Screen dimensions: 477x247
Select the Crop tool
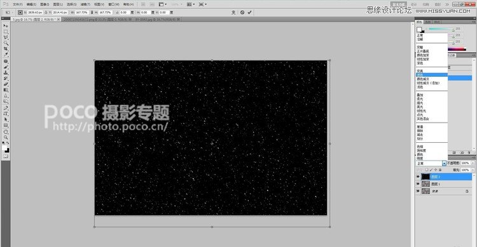(6, 50)
